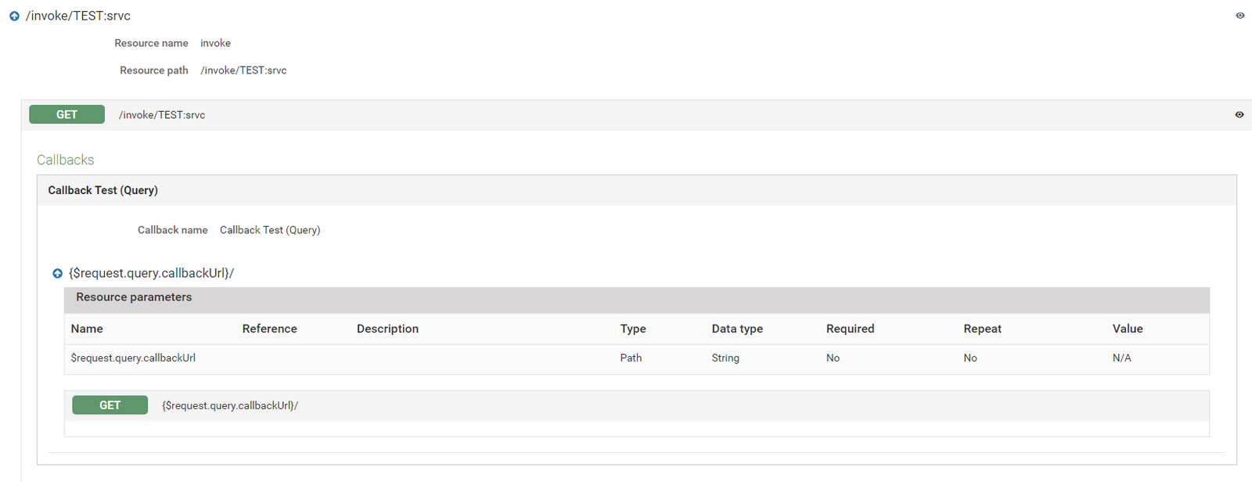Click the Callbacks section heading
This screenshot has width=1252, height=482.
(x=65, y=160)
